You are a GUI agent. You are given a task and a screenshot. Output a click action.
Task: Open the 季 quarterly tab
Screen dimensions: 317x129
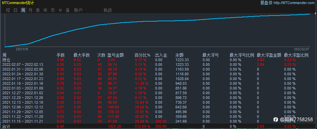[38, 10]
